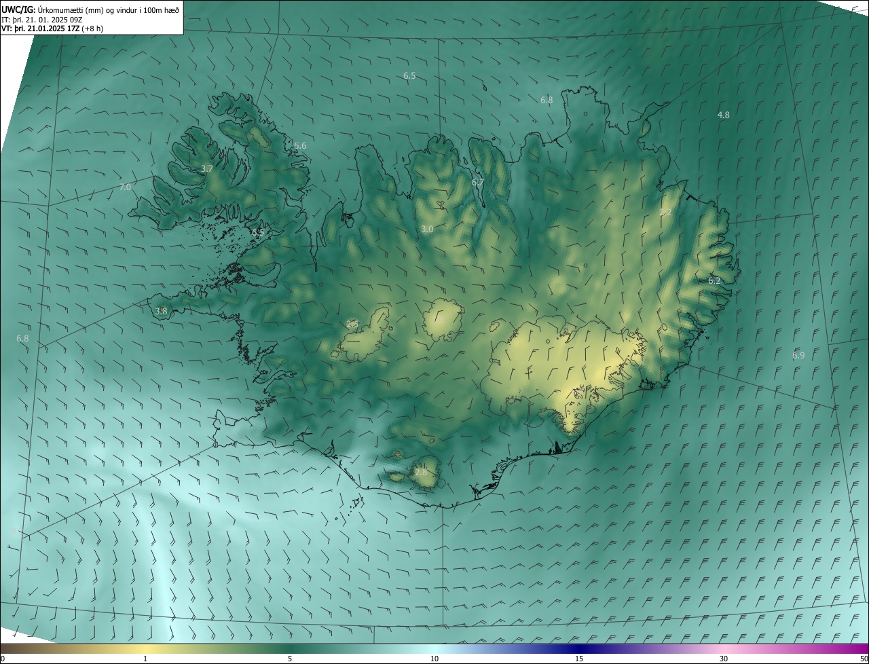Click the 'VT: þri. 21.01.2025 17Z (+8 h)' line
This screenshot has height=664, width=869.
pos(53,29)
